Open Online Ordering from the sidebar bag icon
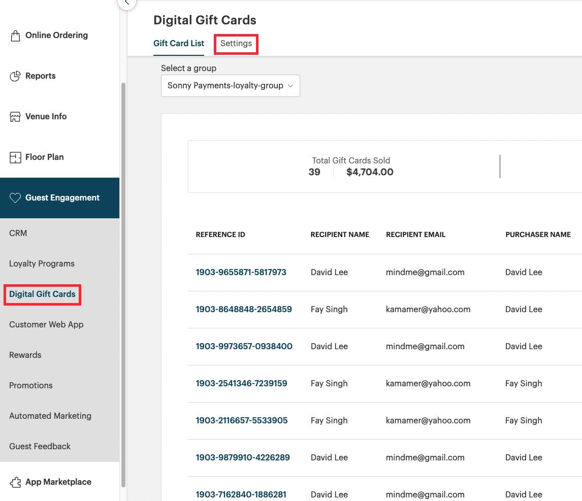 tap(15, 35)
